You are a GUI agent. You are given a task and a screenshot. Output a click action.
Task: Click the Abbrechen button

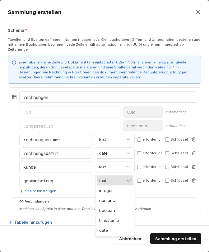pyautogui.click(x=130, y=239)
